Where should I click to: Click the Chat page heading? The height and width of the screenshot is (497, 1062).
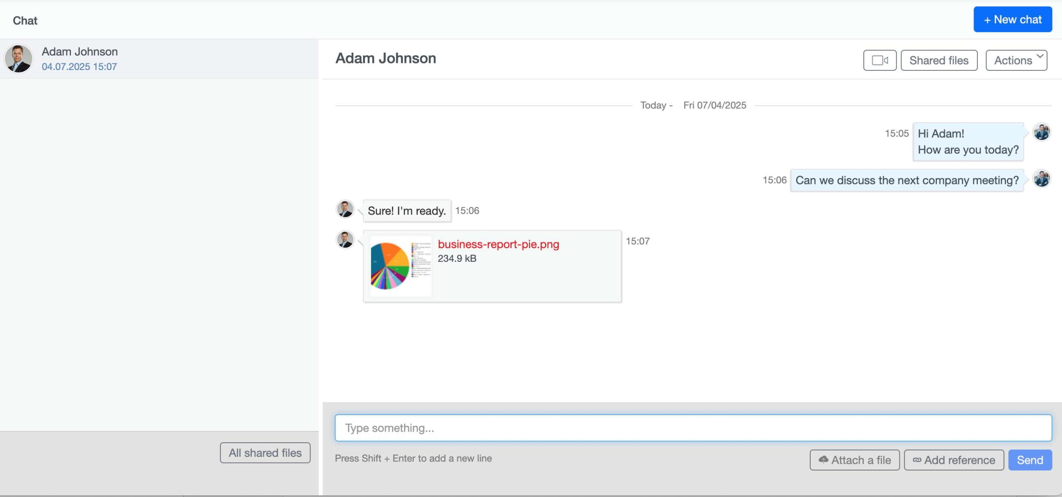[x=25, y=21]
